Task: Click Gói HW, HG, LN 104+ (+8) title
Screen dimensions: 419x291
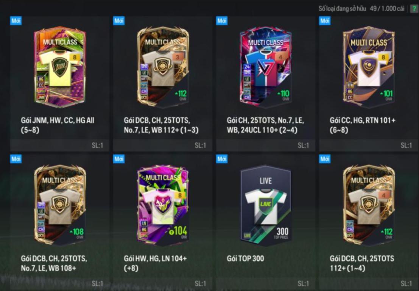Action: pos(156,263)
